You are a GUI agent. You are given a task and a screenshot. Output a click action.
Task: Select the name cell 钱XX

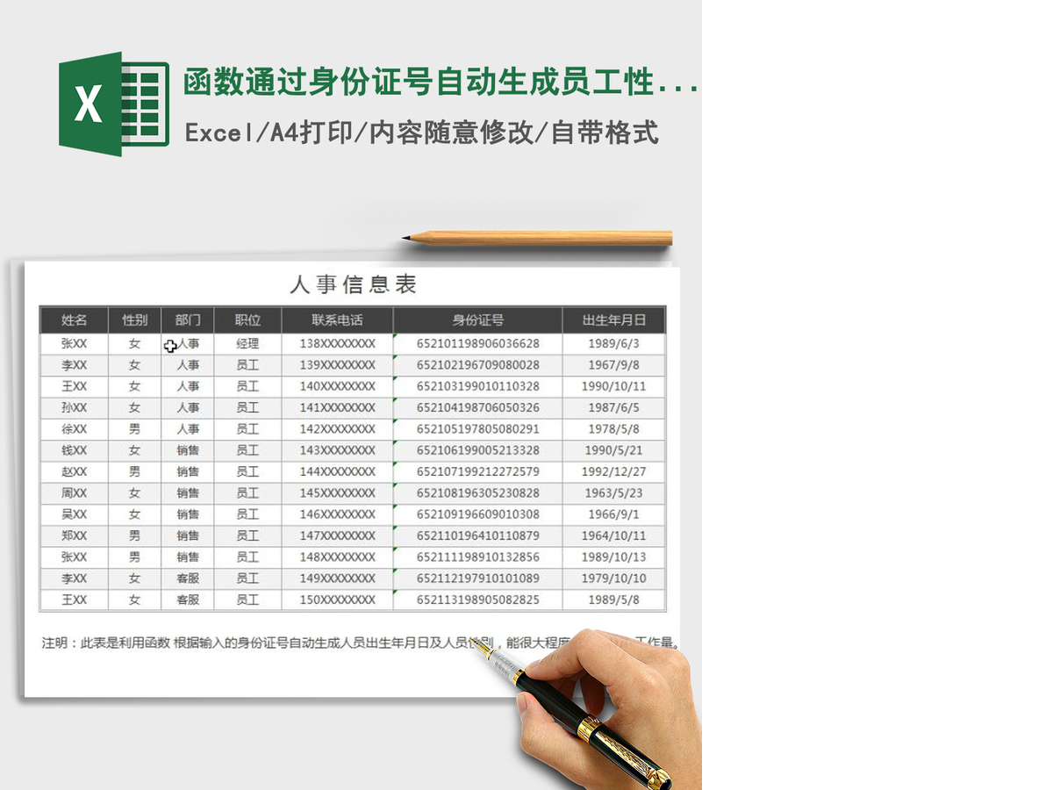(74, 450)
